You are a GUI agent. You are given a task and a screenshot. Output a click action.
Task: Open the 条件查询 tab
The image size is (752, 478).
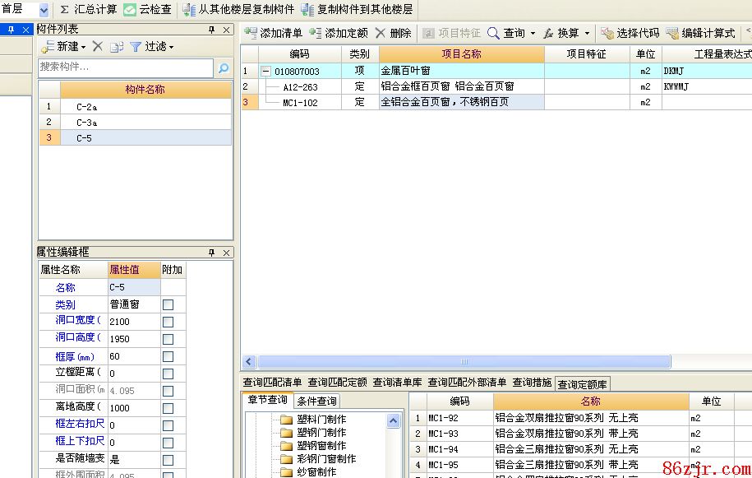(316, 401)
